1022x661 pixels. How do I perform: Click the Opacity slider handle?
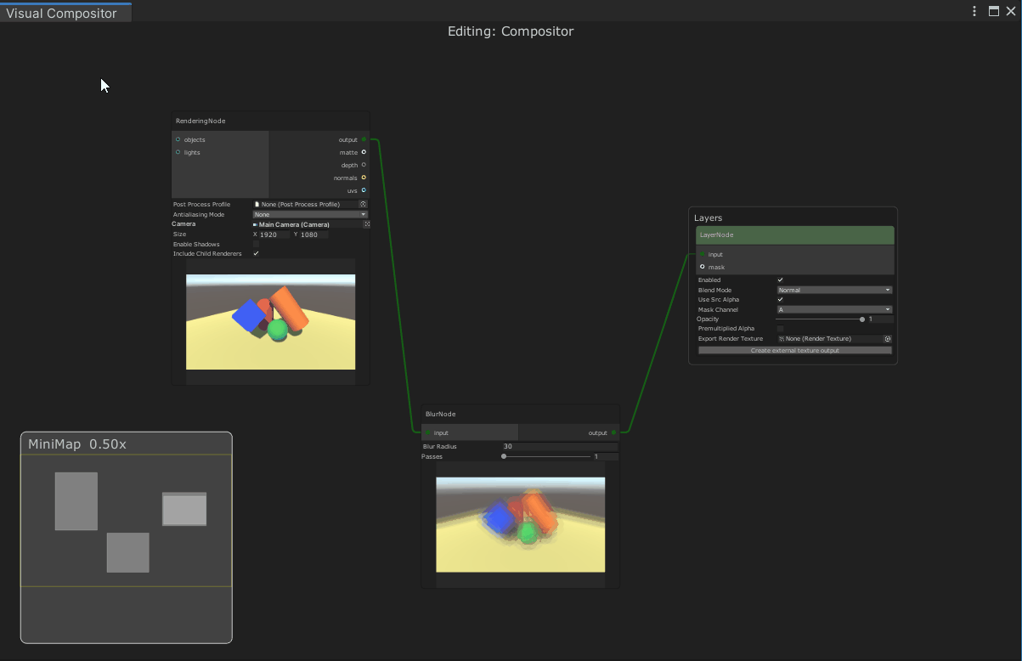coord(862,319)
